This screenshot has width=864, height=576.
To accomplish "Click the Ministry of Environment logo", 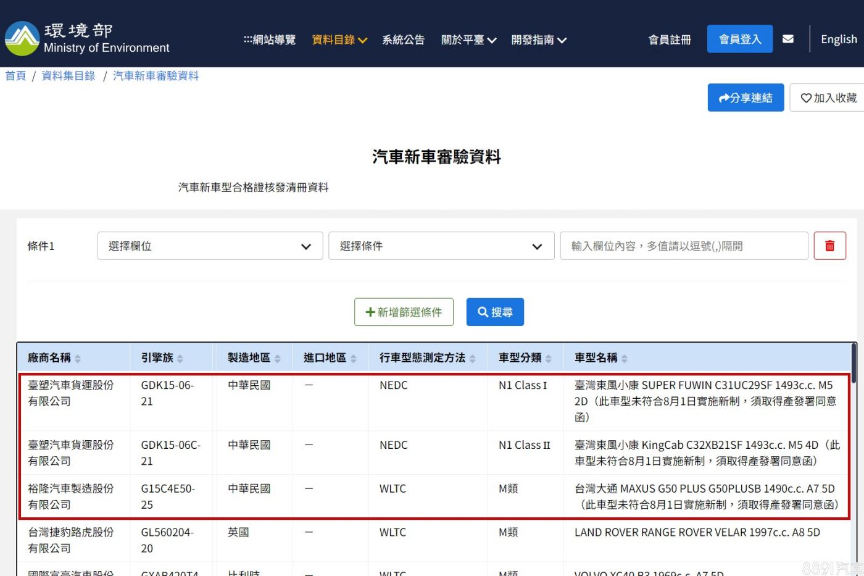I will coord(86,38).
